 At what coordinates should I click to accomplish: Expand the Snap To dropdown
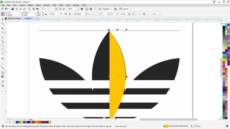[111, 9]
